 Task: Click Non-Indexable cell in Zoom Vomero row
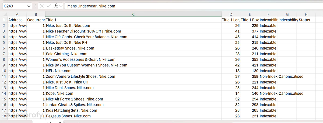268,76
